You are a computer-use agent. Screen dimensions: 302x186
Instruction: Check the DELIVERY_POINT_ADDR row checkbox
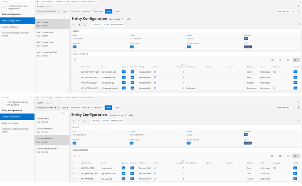click(x=74, y=71)
